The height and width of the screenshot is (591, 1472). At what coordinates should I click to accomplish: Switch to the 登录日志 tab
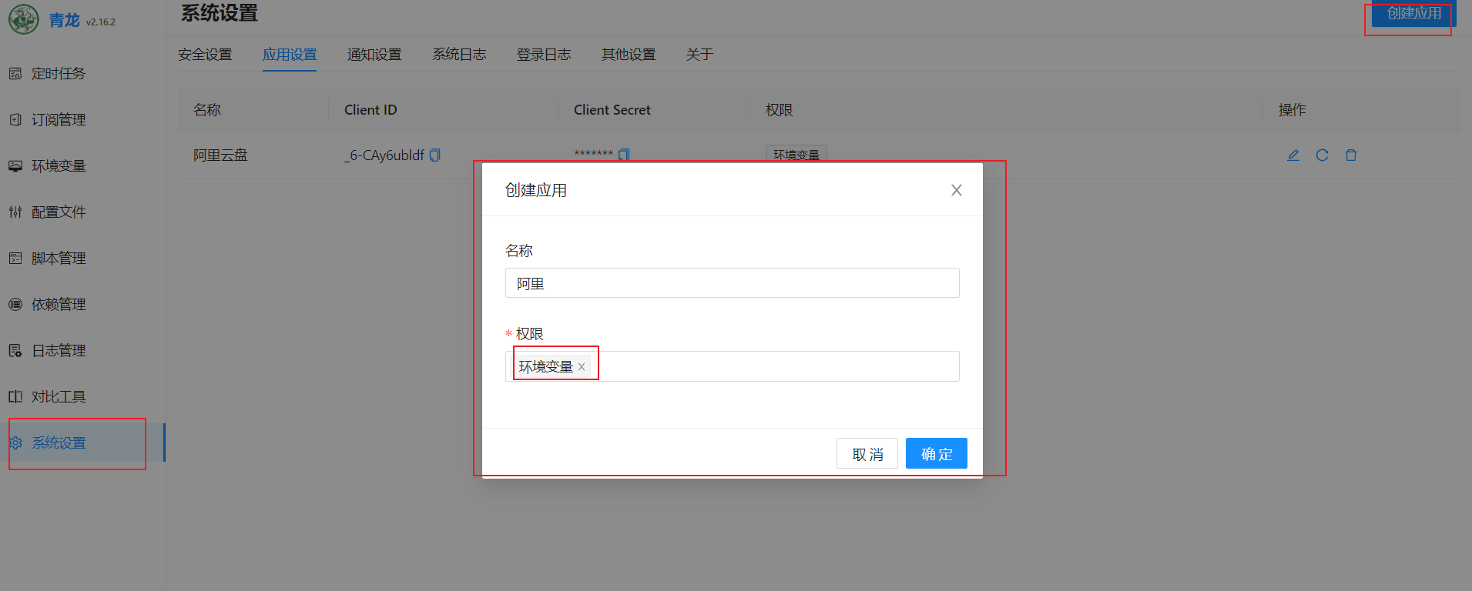544,55
